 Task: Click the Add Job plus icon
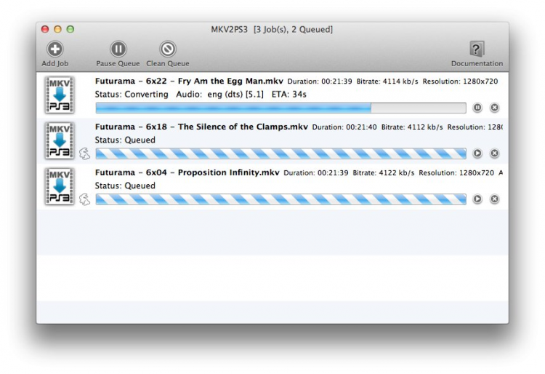click(55, 49)
